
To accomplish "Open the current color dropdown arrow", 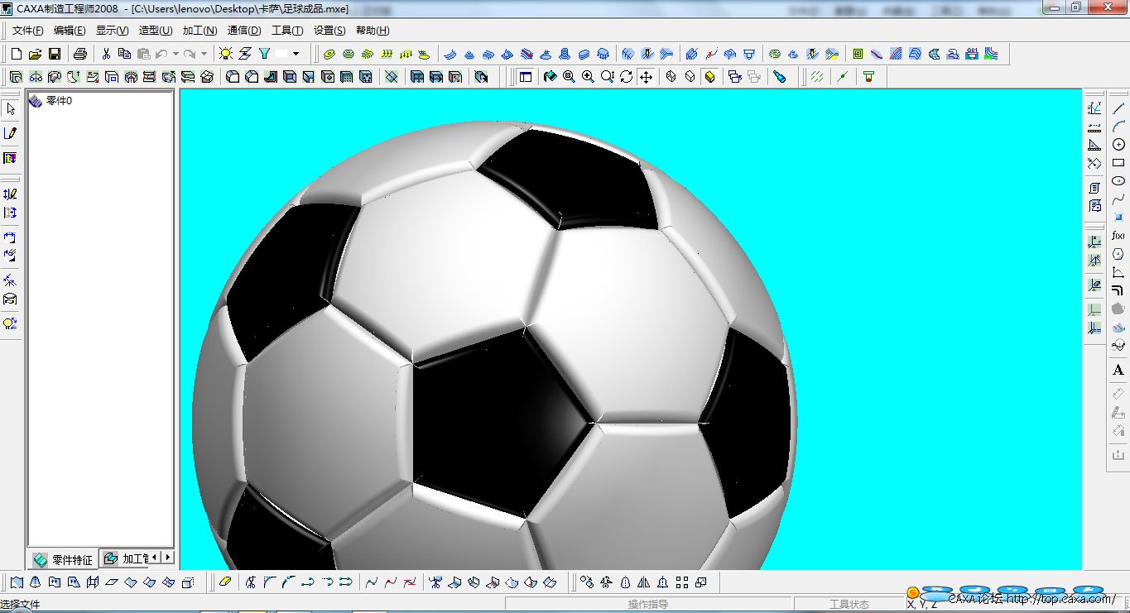I will pos(296,54).
